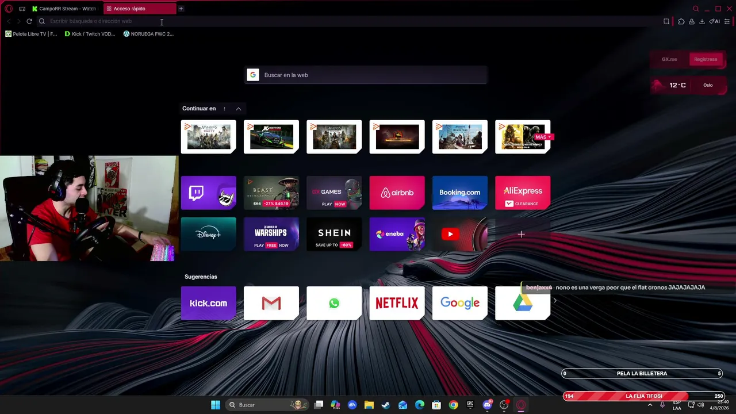Open the World of Warships tile
Screen dimensions: 736x414
(271, 234)
